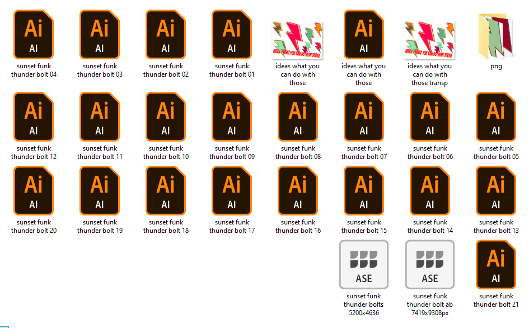Select sunset funk thunder bolts 5200x4636 ASE file
Viewport: 529px width, 328px height.
tap(364, 264)
